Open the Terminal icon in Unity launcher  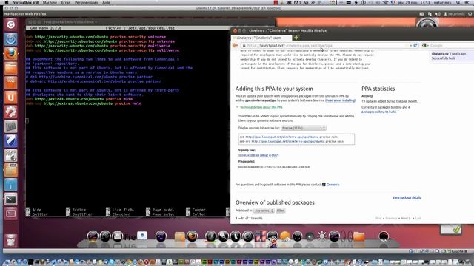click(x=10, y=199)
